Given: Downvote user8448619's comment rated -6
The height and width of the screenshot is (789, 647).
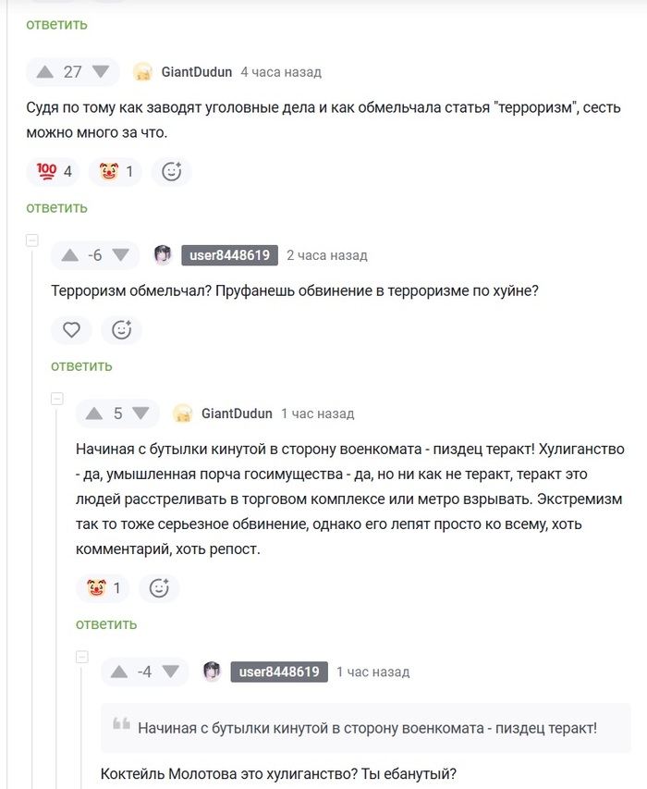Looking at the screenshot, I should coord(119,255).
